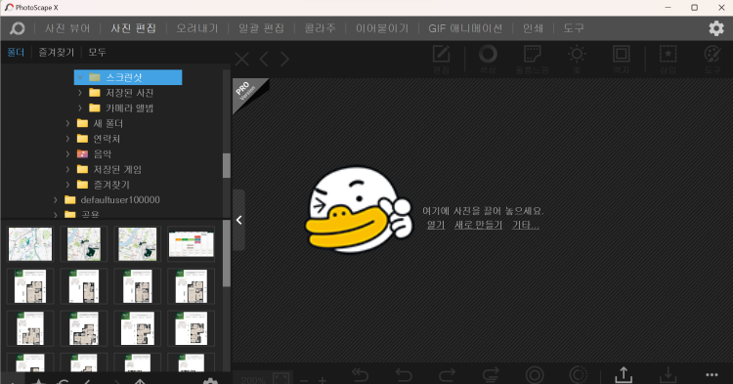This screenshot has height=384, width=733.
Task: Select the 삽입 (insert) tool icon
Action: 668,54
